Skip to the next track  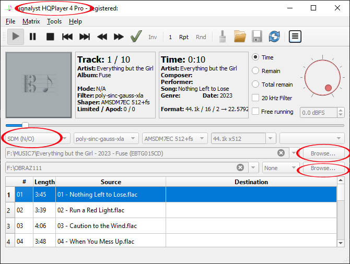coord(85,37)
